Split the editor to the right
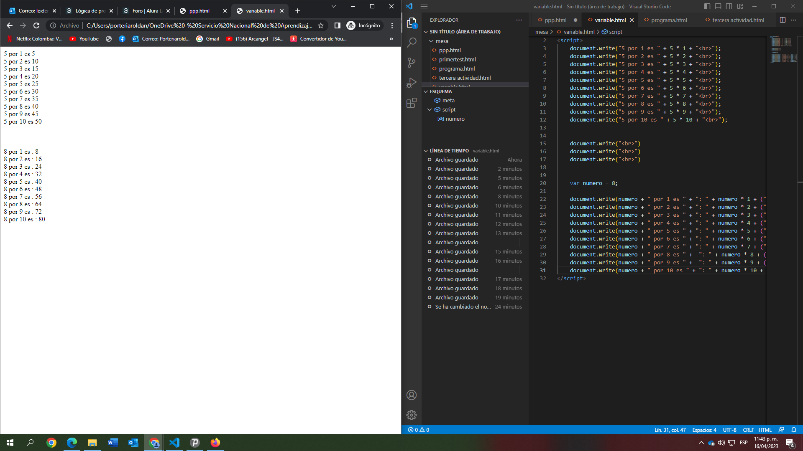The width and height of the screenshot is (803, 451). [x=783, y=20]
